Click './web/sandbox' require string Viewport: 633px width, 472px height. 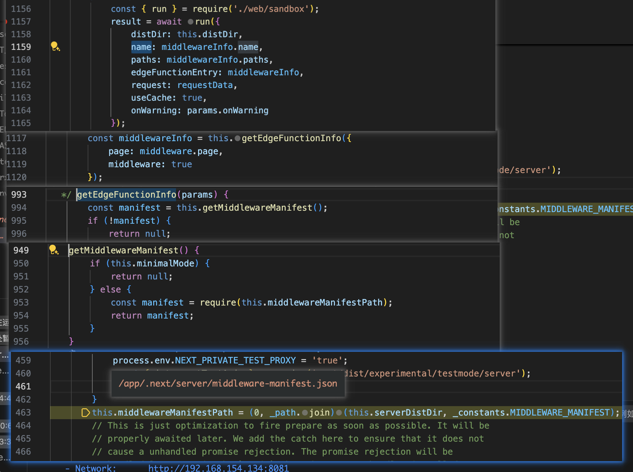point(271,9)
